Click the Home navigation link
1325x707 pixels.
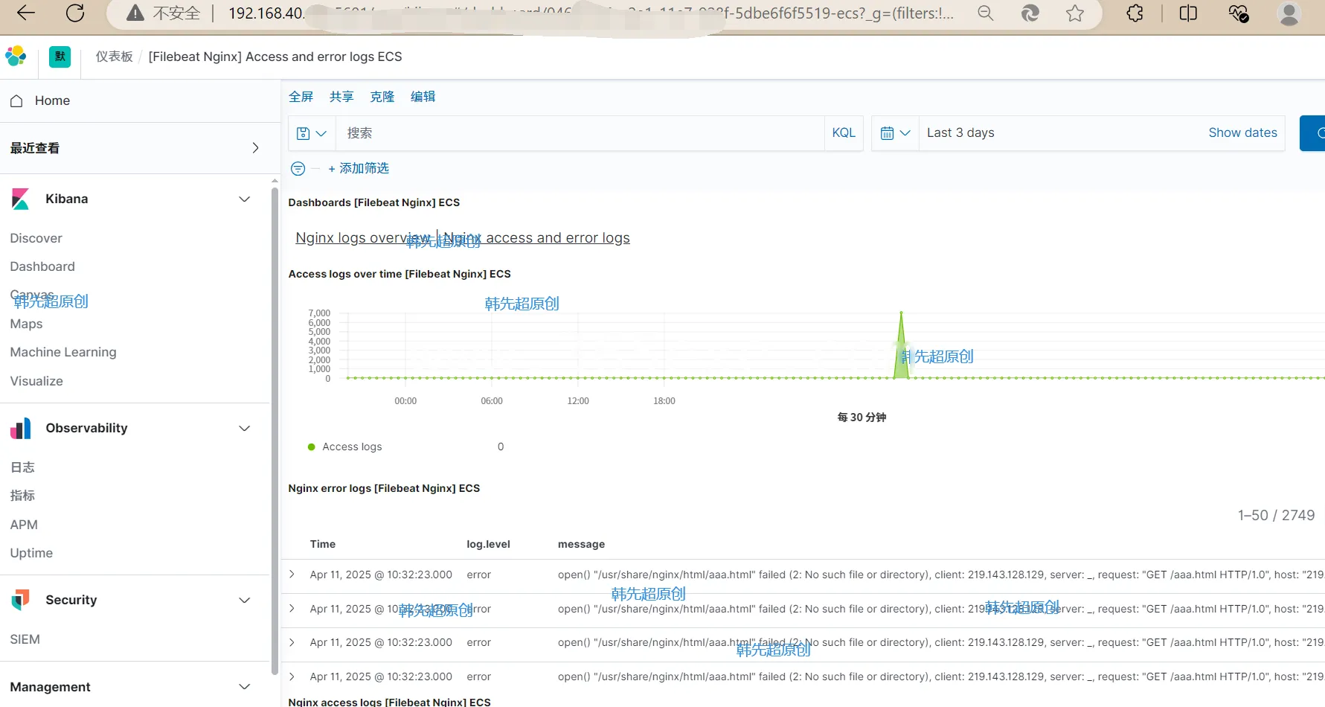(52, 100)
